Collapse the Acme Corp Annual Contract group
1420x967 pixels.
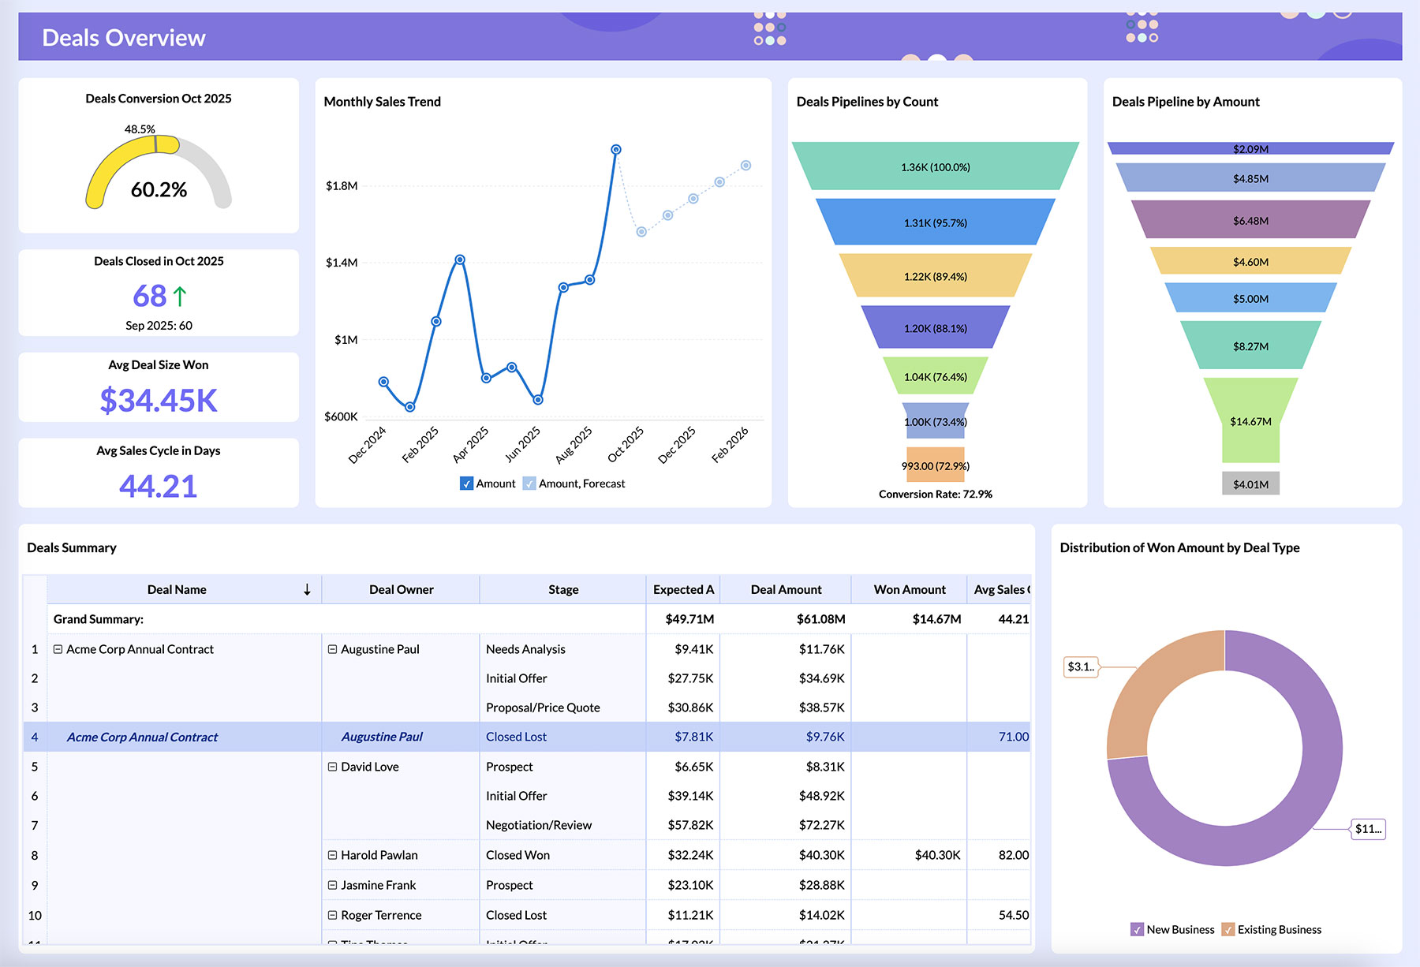58,649
